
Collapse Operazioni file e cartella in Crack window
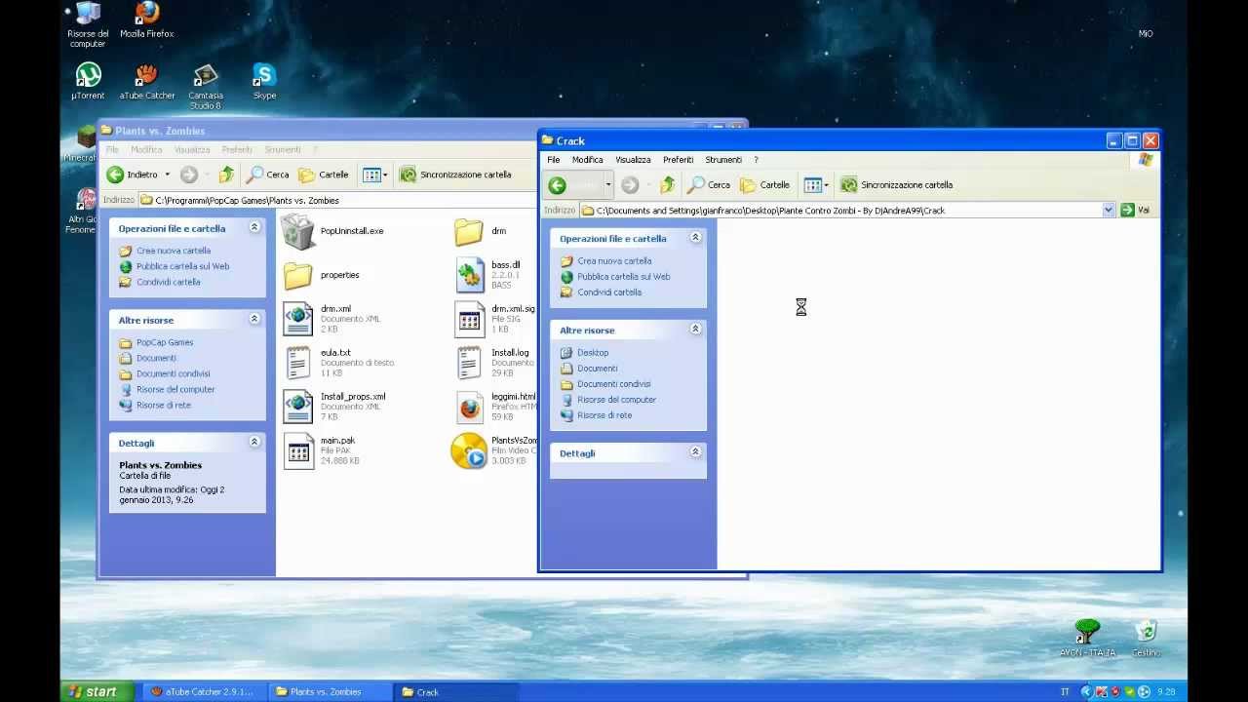695,238
